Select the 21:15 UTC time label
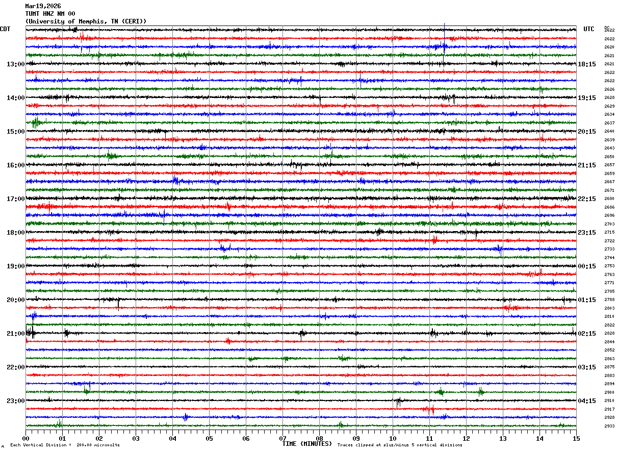 (587, 165)
